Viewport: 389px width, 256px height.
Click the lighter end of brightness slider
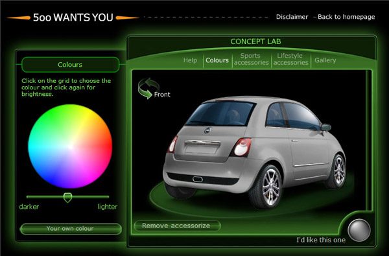107,197
